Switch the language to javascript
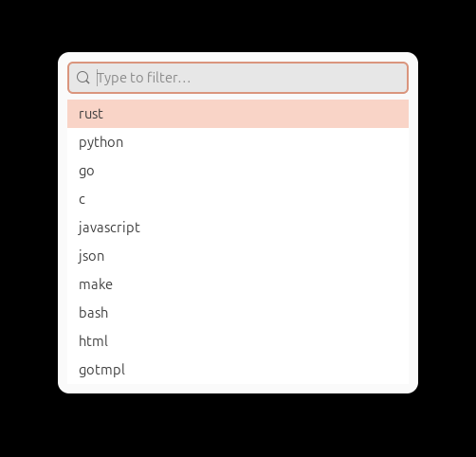Viewport: 476px width, 457px height. [x=238, y=228]
